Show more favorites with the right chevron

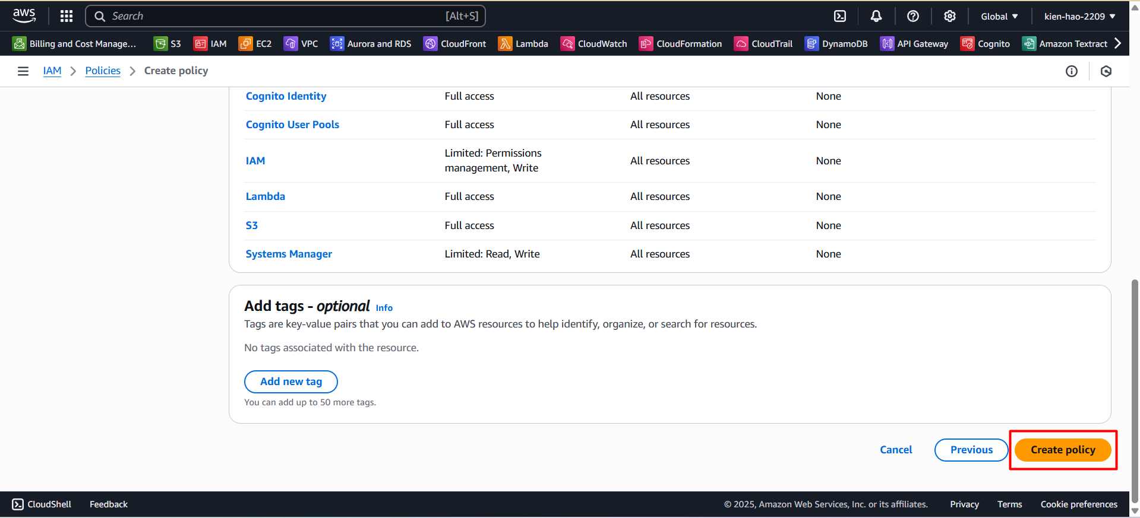(x=1118, y=43)
